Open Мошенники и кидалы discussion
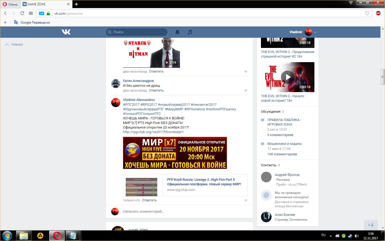This screenshot has height=241, width=385. 284,144
